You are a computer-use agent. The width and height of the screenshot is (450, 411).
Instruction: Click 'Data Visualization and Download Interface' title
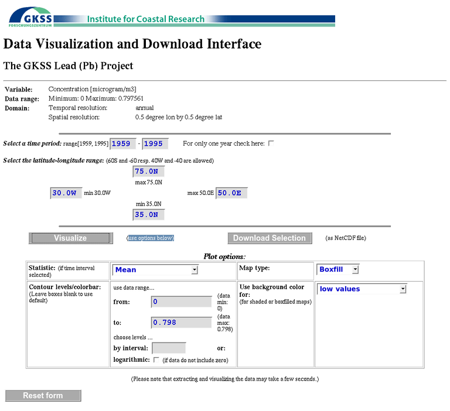tap(132, 44)
